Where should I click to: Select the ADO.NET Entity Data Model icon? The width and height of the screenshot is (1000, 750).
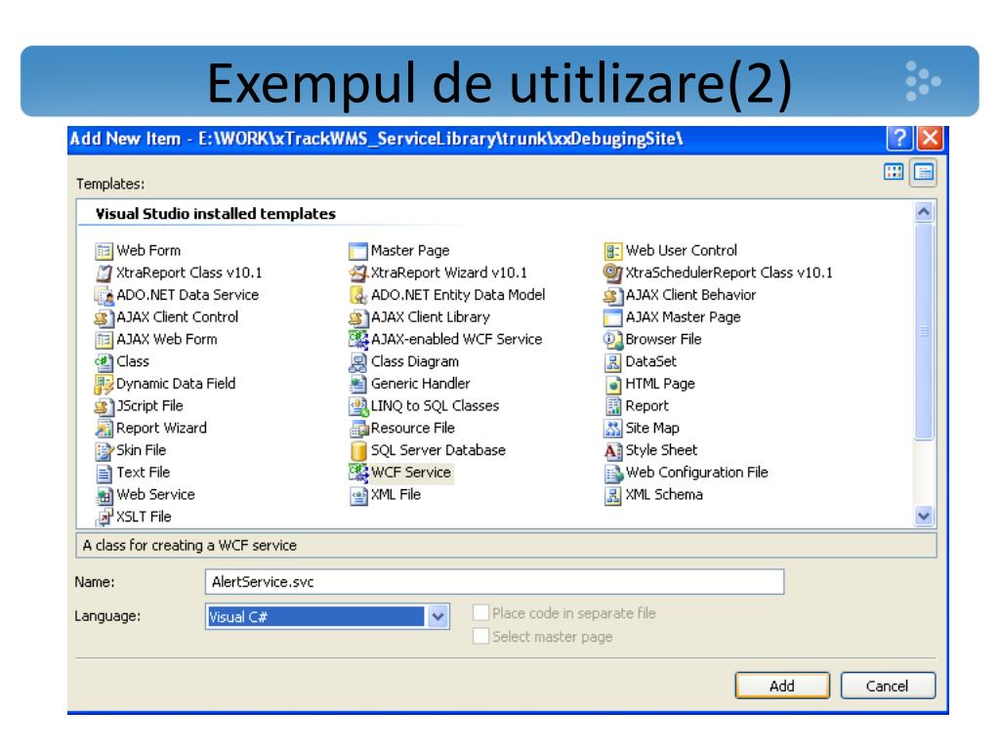pyautogui.click(x=358, y=296)
